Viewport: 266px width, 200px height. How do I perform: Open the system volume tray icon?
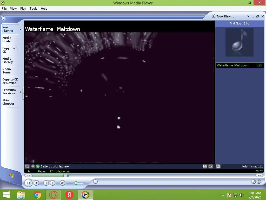242,195
